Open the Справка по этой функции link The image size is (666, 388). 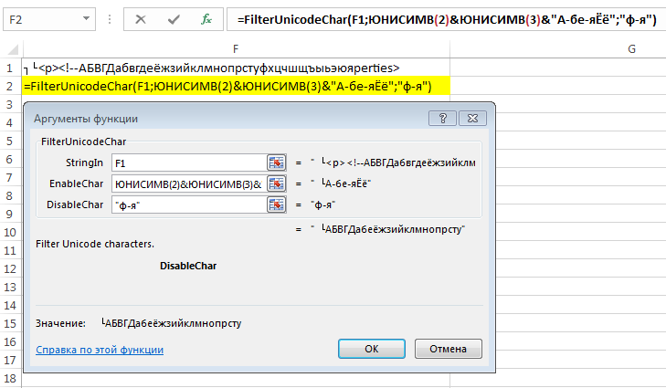point(100,350)
